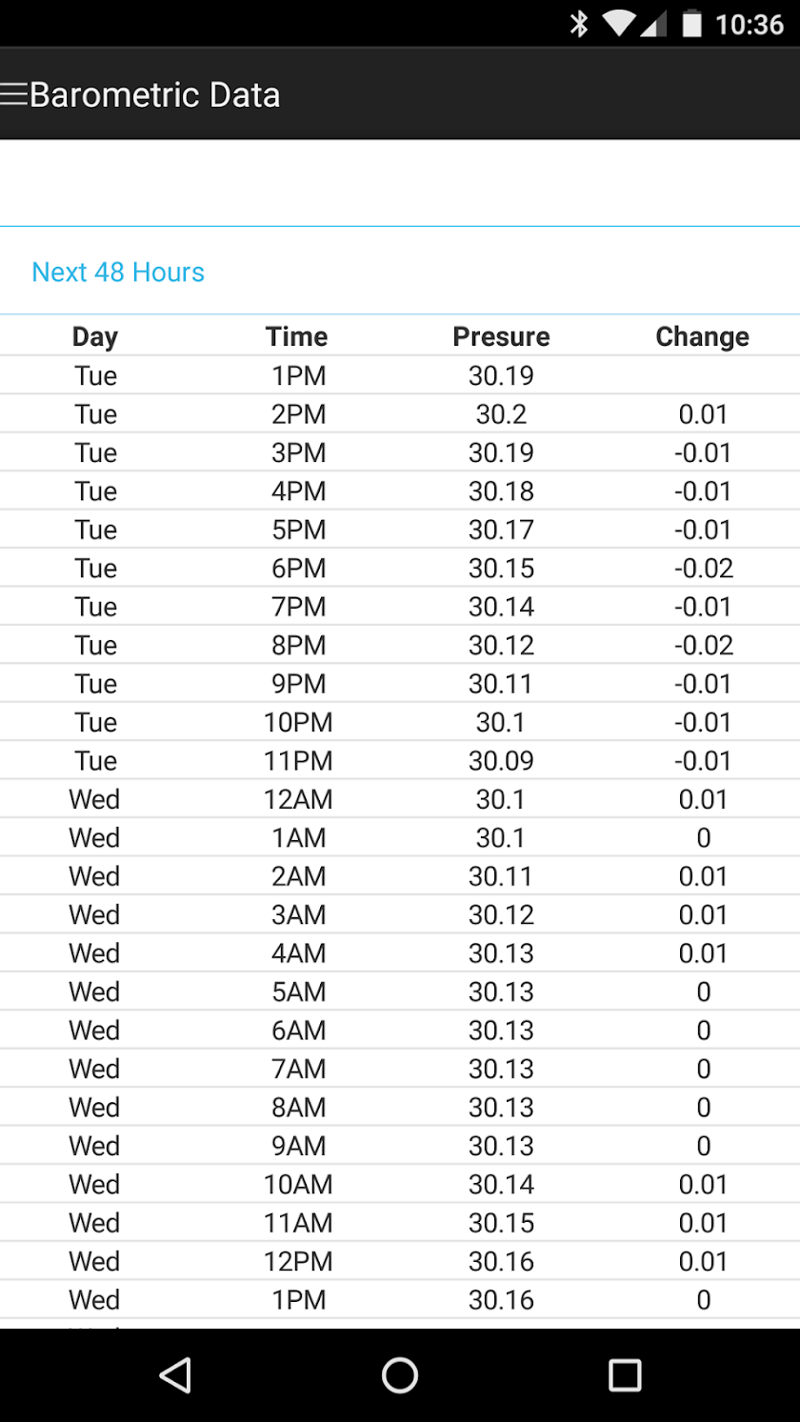The height and width of the screenshot is (1422, 800).
Task: Tap the Wed 10AM time cell
Action: (x=299, y=1185)
